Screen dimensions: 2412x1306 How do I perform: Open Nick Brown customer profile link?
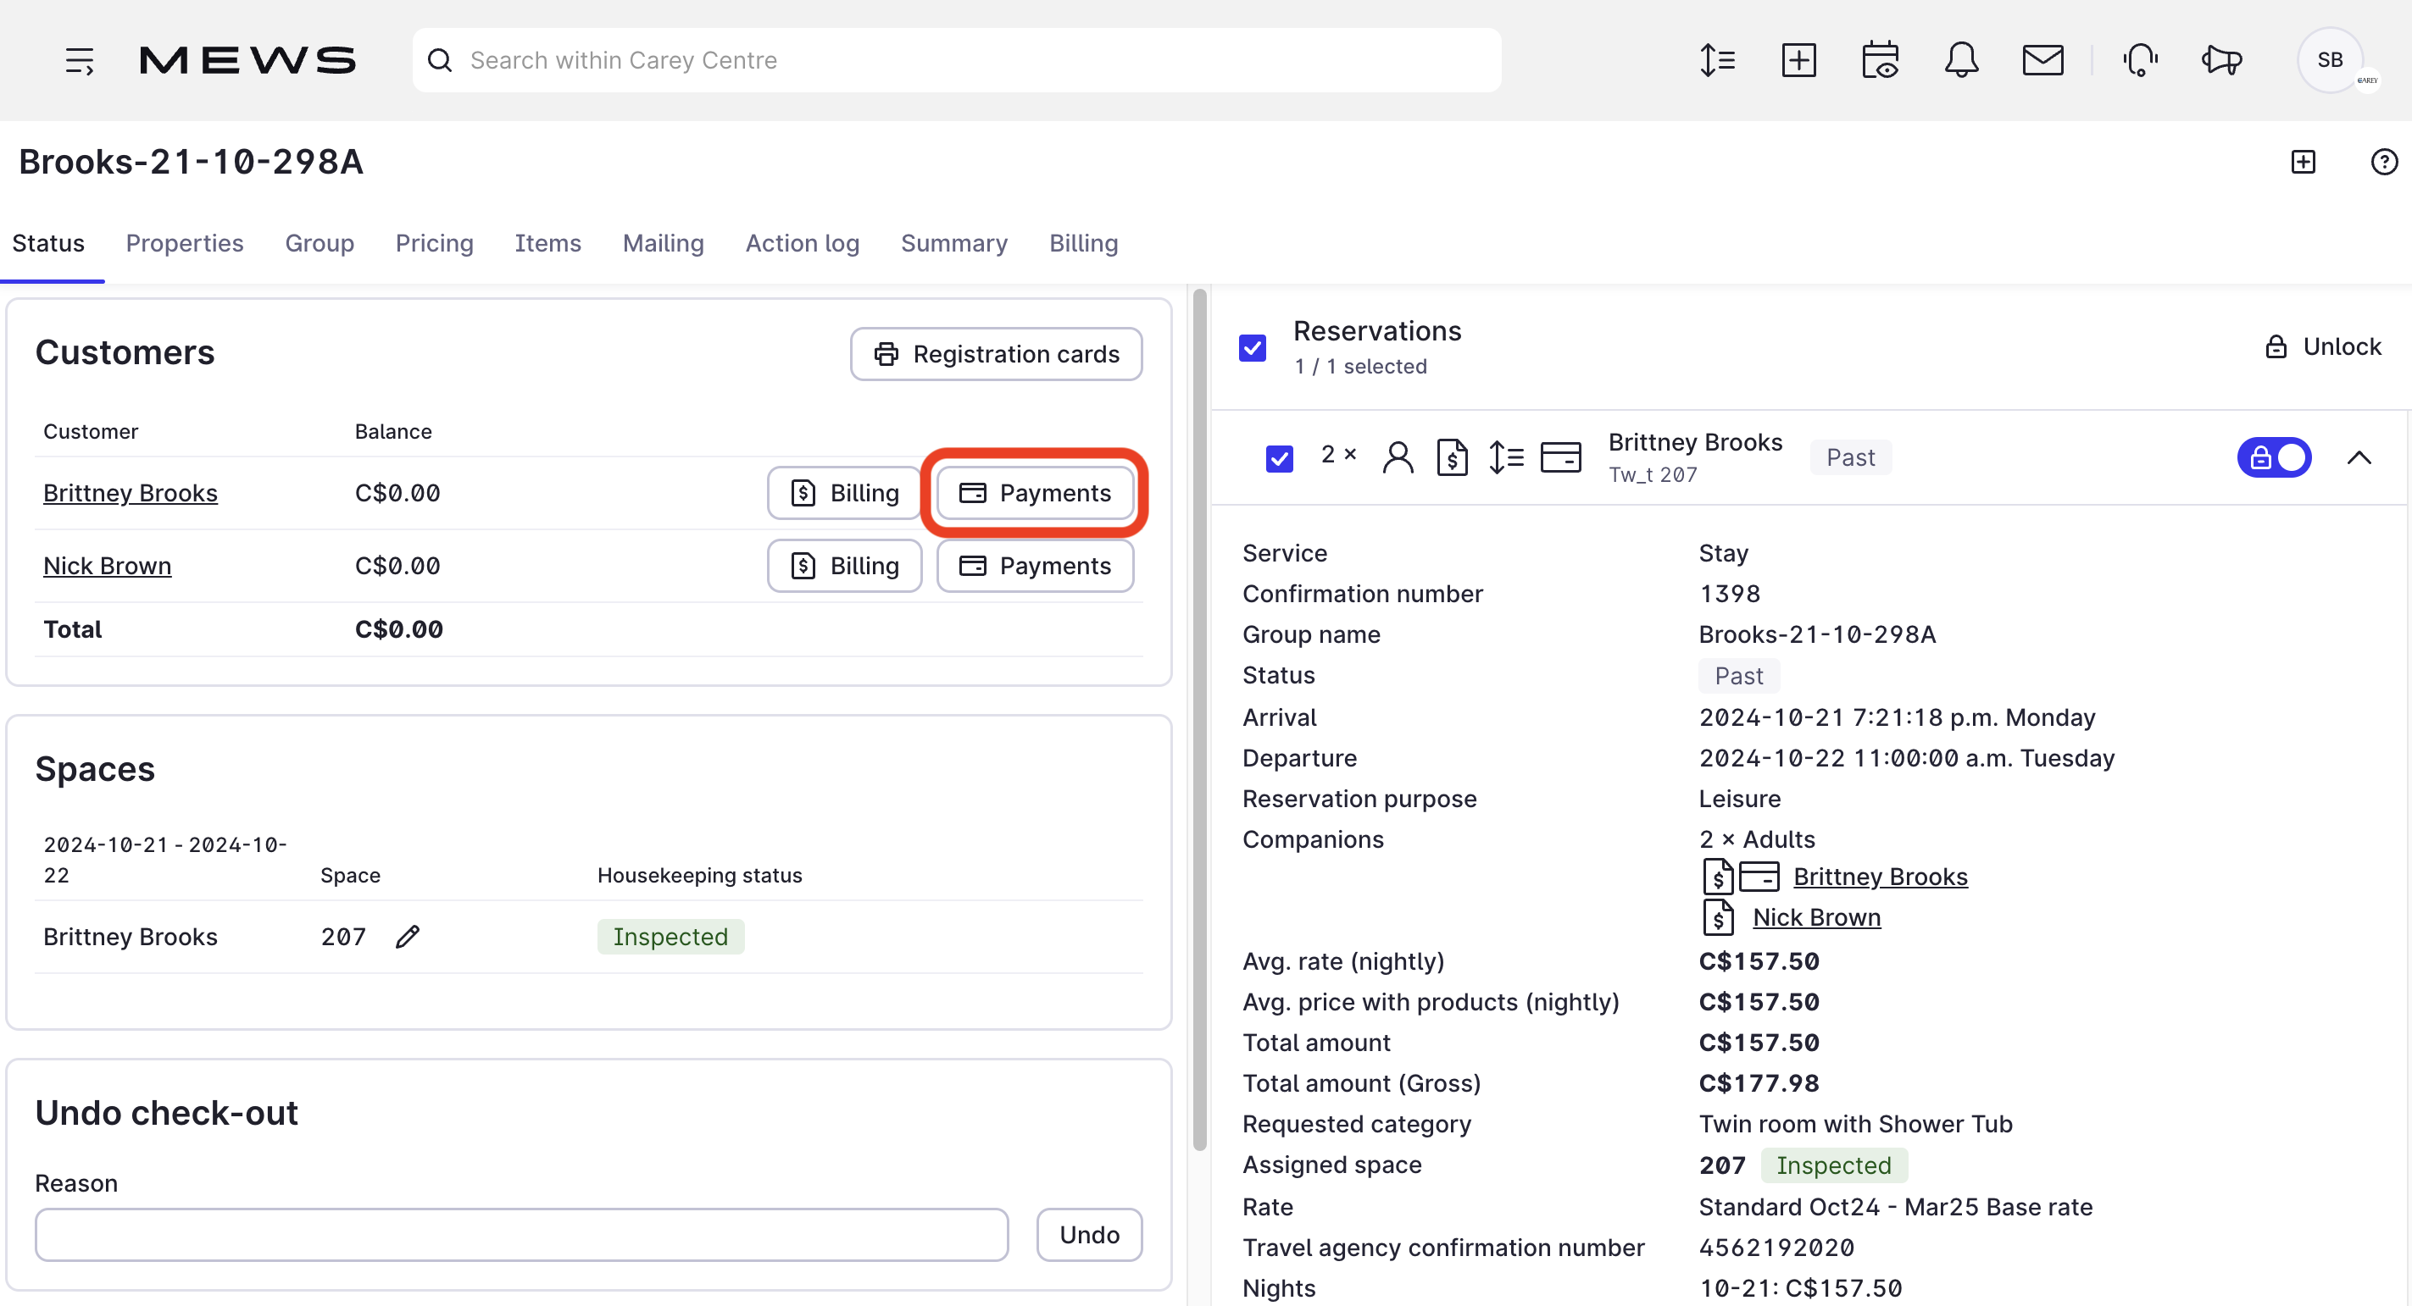click(x=107, y=566)
